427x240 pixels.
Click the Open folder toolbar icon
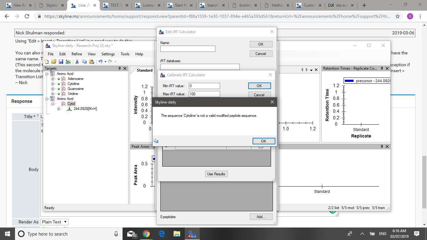[x=54, y=62]
